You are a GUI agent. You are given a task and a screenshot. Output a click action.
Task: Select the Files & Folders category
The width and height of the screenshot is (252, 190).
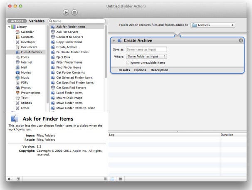point(26,52)
